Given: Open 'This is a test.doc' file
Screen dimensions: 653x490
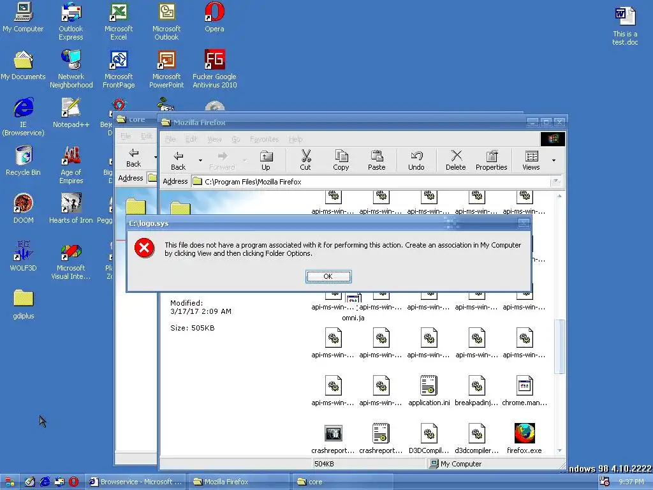Looking at the screenshot, I should coord(625,27).
